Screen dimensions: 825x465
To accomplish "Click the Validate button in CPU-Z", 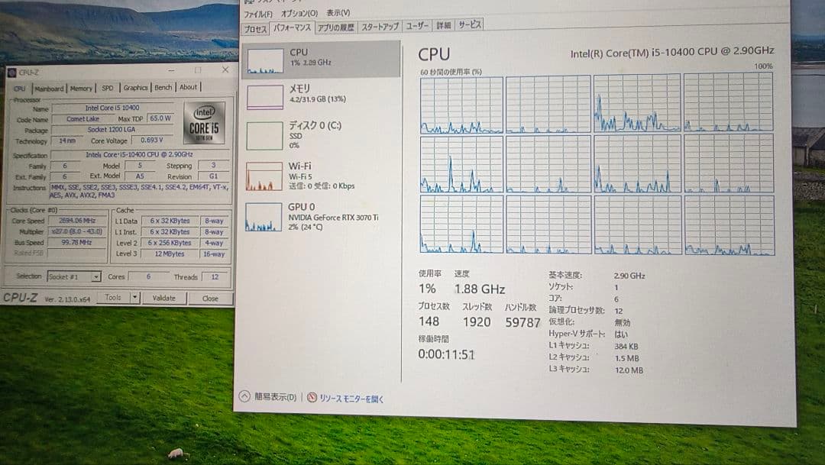I will click(x=163, y=297).
